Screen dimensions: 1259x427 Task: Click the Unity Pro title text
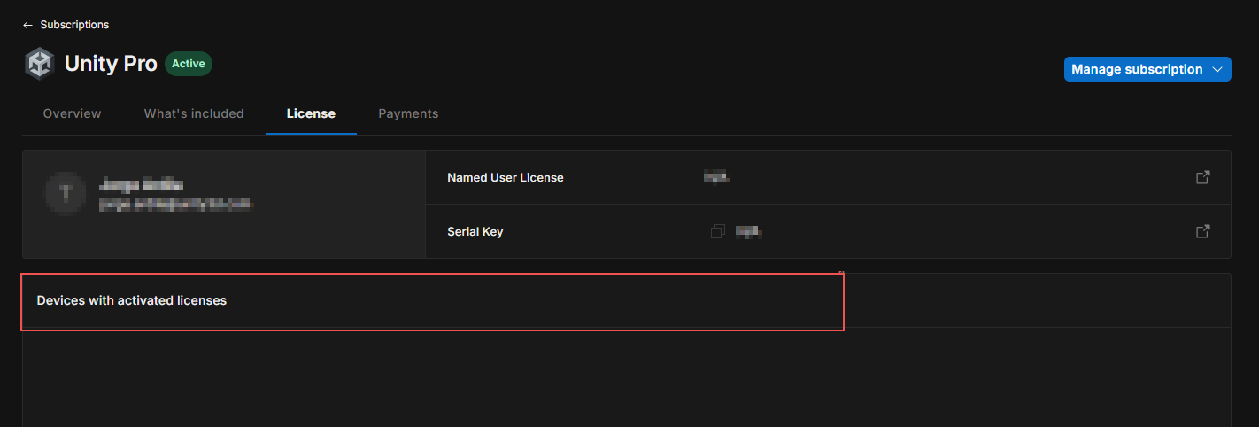(111, 64)
